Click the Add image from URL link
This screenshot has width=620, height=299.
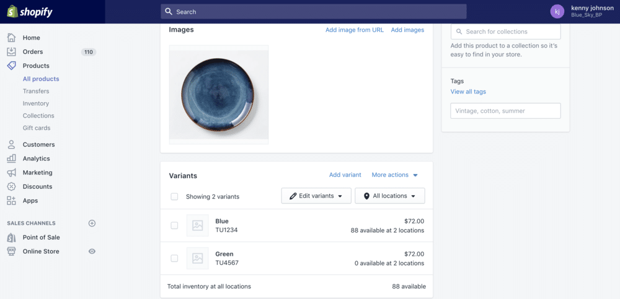(354, 30)
